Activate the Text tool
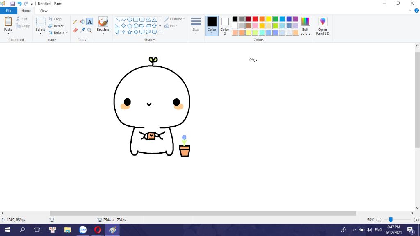This screenshot has height=236, width=420. tap(89, 22)
